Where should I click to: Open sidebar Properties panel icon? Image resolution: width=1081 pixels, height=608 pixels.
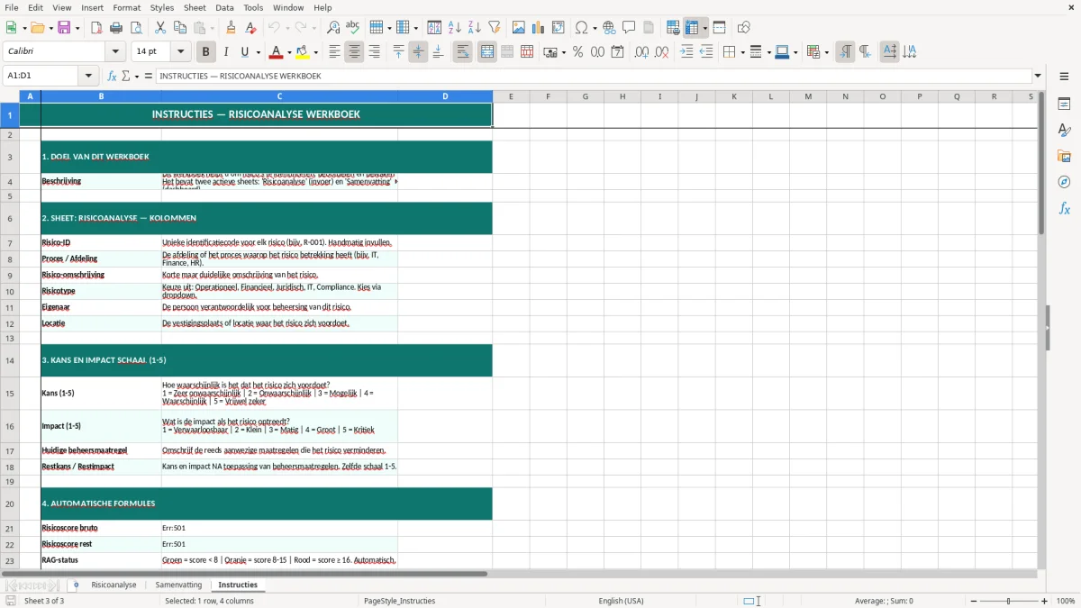[1064, 104]
